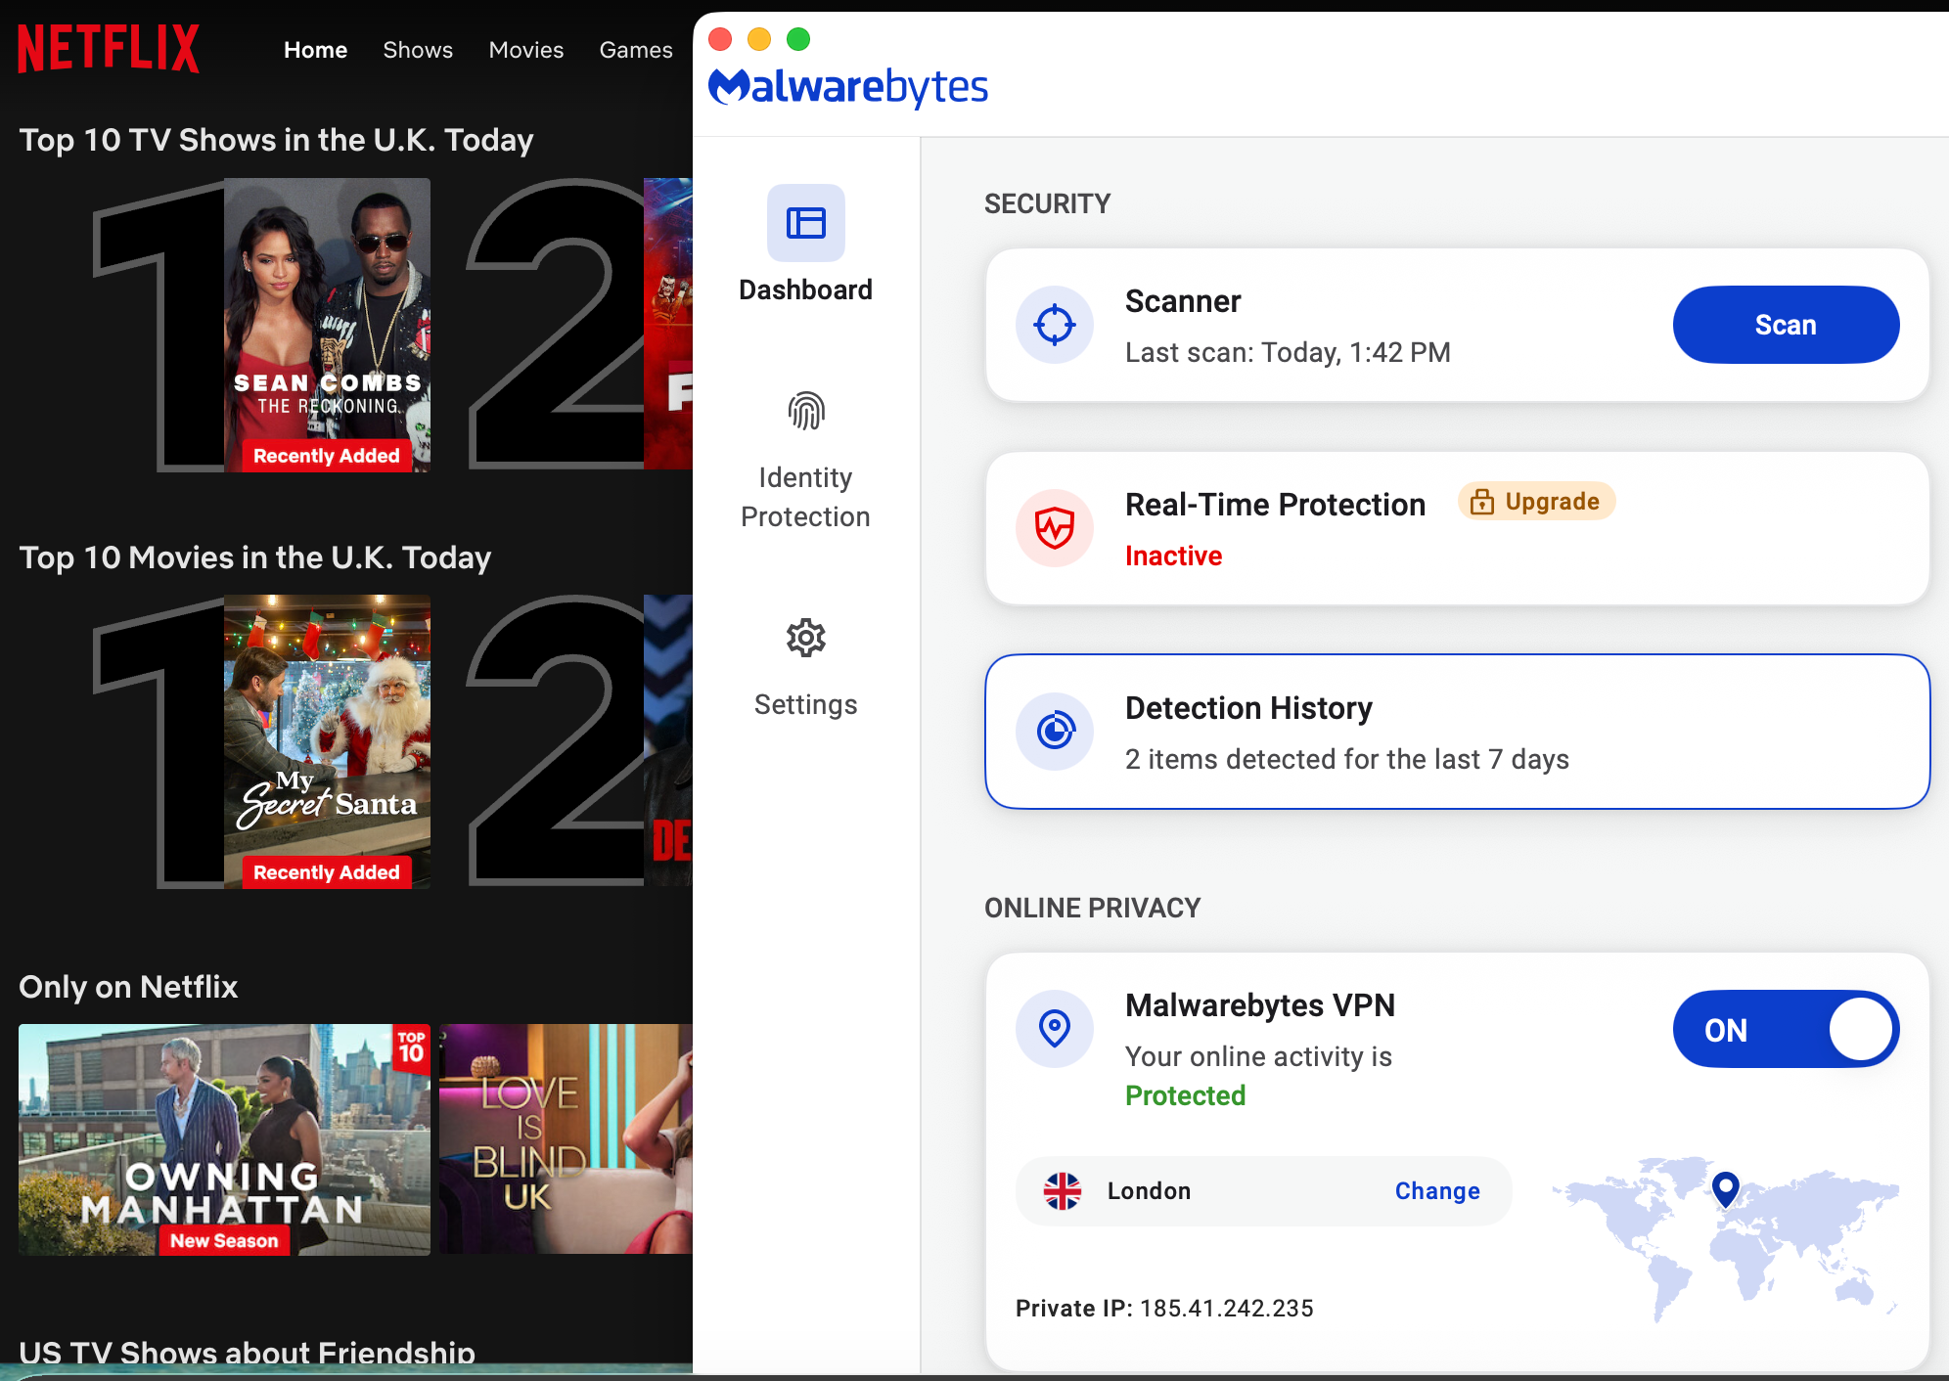Select the Detection History icon
This screenshot has width=1949, height=1381.
coord(1055,731)
